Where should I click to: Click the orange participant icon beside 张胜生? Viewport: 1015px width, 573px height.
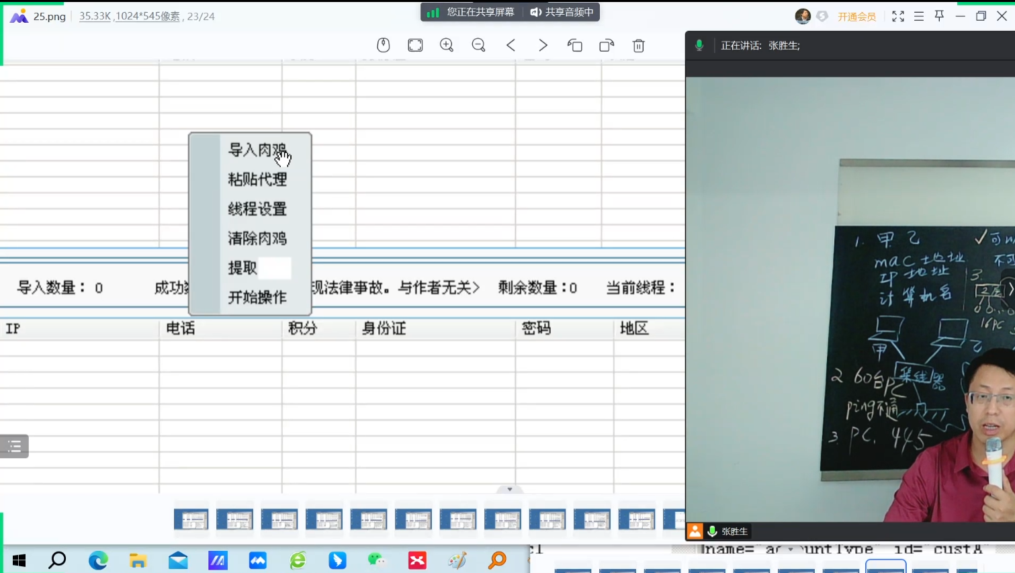pos(695,531)
